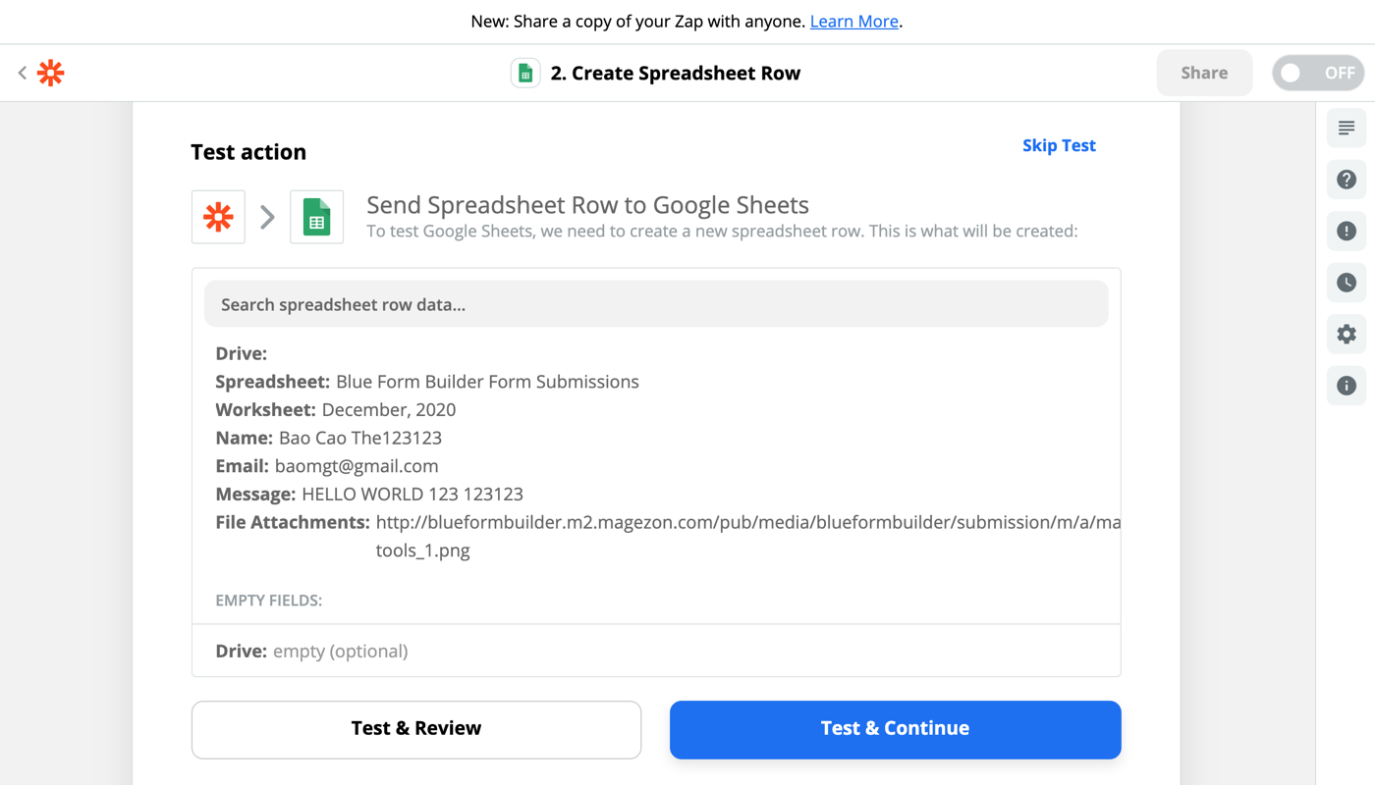Turn the Zap on using the OFF toggle

[x=1317, y=72]
